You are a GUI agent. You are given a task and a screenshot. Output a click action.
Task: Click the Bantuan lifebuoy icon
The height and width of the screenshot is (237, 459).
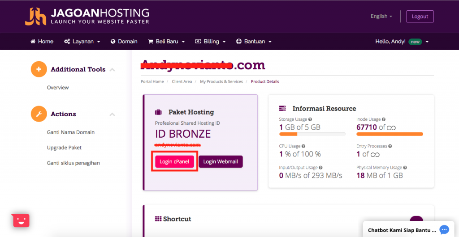238,42
